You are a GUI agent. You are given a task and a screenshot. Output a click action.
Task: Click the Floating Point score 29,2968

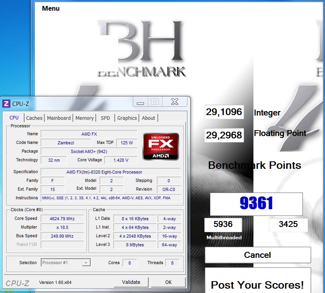[x=224, y=135]
